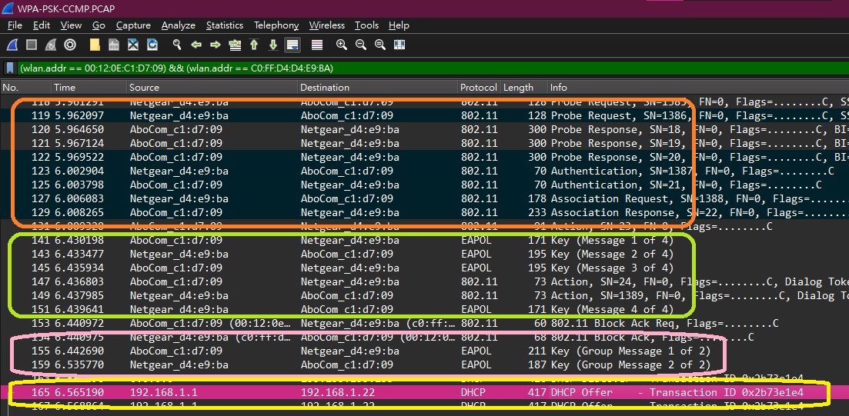Select packet 119 Probe Request SN=1386
This screenshot has width=849, height=416.
tap(425, 116)
